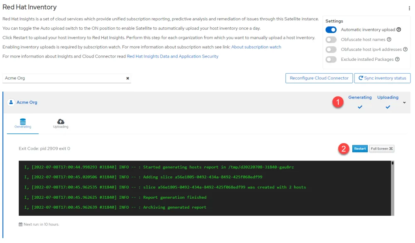Disable Automatic inventory upload
The image size is (415, 243).
[x=331, y=29]
